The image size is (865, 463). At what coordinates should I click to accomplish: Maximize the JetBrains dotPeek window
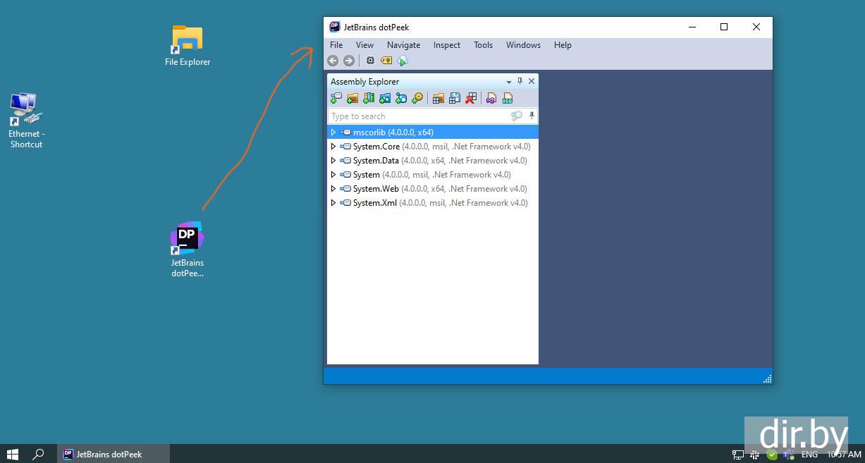723,27
